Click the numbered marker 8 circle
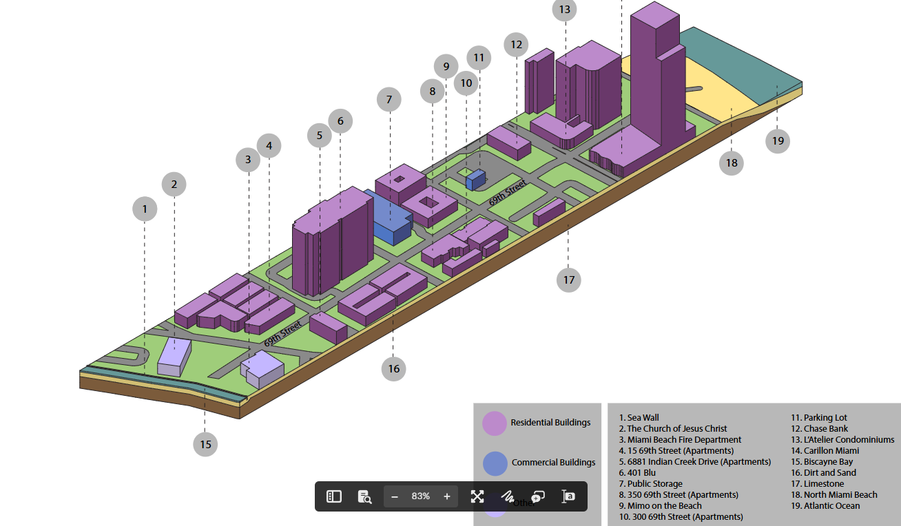The width and height of the screenshot is (901, 526). coord(433,91)
